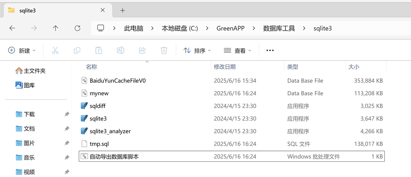The height and width of the screenshot is (177, 411).
Task: Click the Rename icon in toolbar
Action: click(x=120, y=51)
